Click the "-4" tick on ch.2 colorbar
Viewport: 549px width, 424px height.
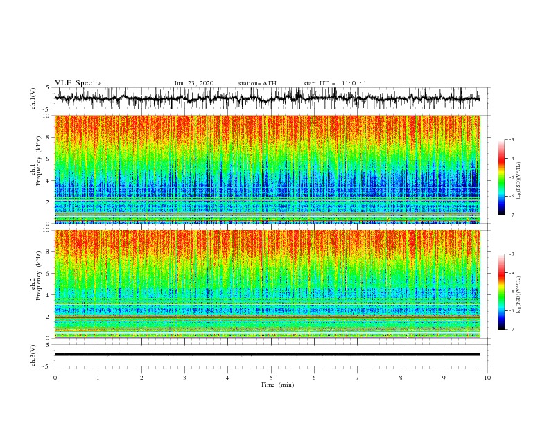[x=512, y=273]
